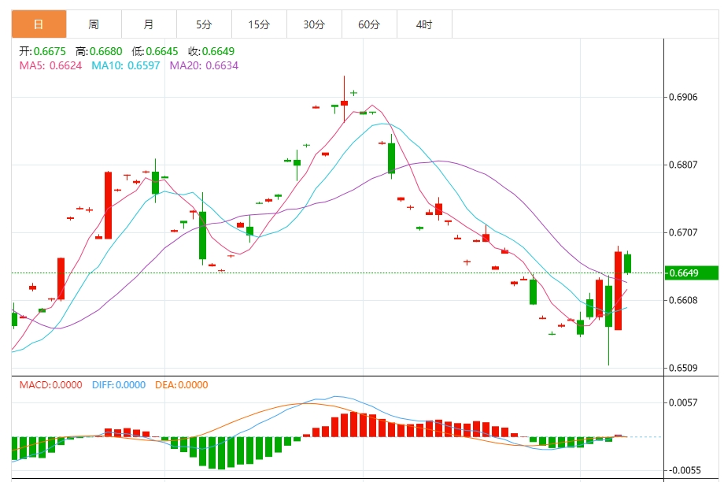Open the 60分 timeframe tab
This screenshot has width=724, height=482.
click(369, 24)
